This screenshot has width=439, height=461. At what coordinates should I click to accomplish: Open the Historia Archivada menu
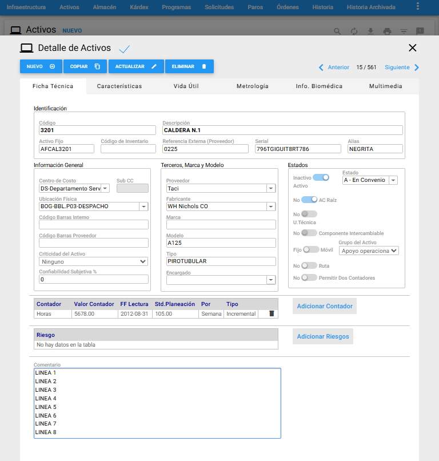tap(371, 7)
